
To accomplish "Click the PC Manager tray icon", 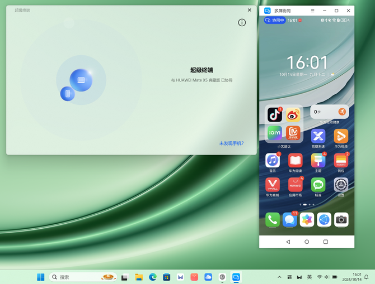I will (x=299, y=277).
